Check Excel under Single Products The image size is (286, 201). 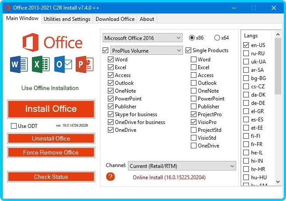tap(193, 67)
